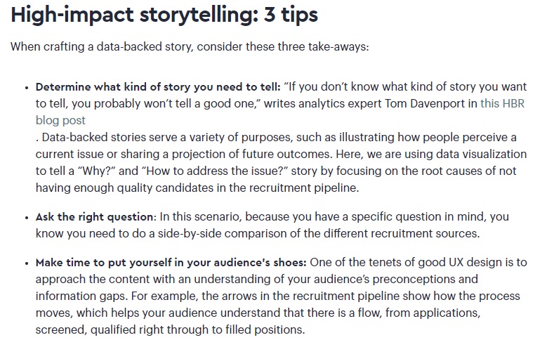Click sentence start "Data-backed stories serve"
The width and height of the screenshot is (535, 340).
108,137
